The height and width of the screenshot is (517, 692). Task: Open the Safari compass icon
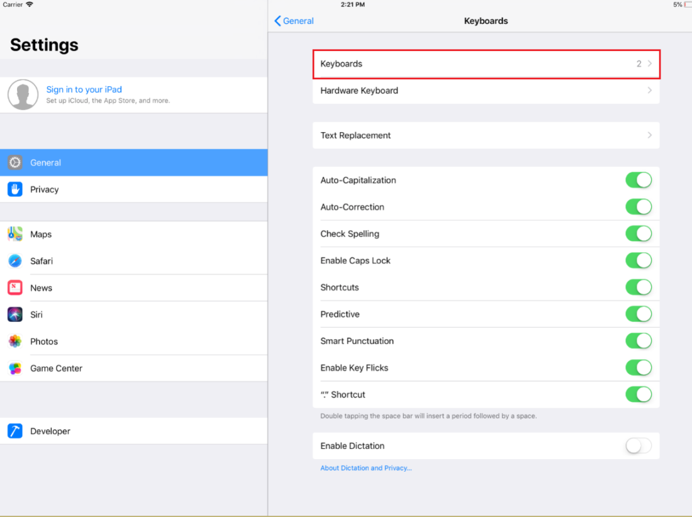click(14, 260)
